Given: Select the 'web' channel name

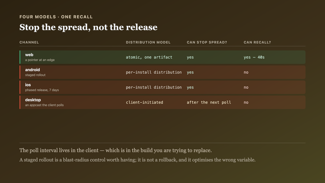Looking at the screenshot, I should (29, 55).
